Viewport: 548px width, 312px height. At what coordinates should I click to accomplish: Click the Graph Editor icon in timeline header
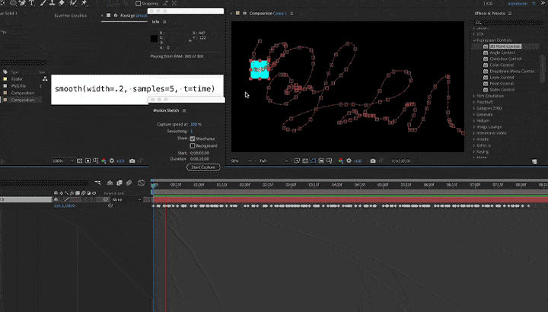coord(142,183)
